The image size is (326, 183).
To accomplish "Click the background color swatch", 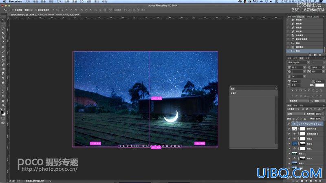I will (4, 114).
